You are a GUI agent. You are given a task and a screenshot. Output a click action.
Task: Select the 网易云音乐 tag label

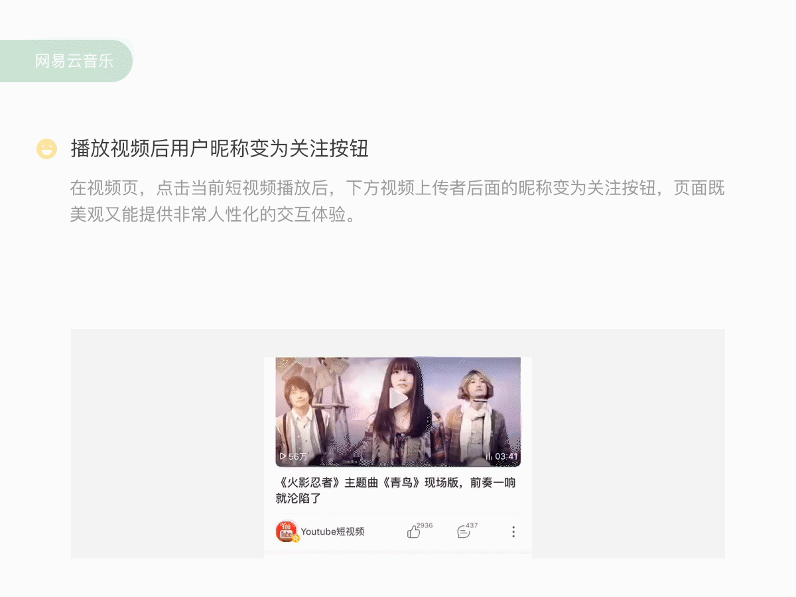(x=74, y=61)
